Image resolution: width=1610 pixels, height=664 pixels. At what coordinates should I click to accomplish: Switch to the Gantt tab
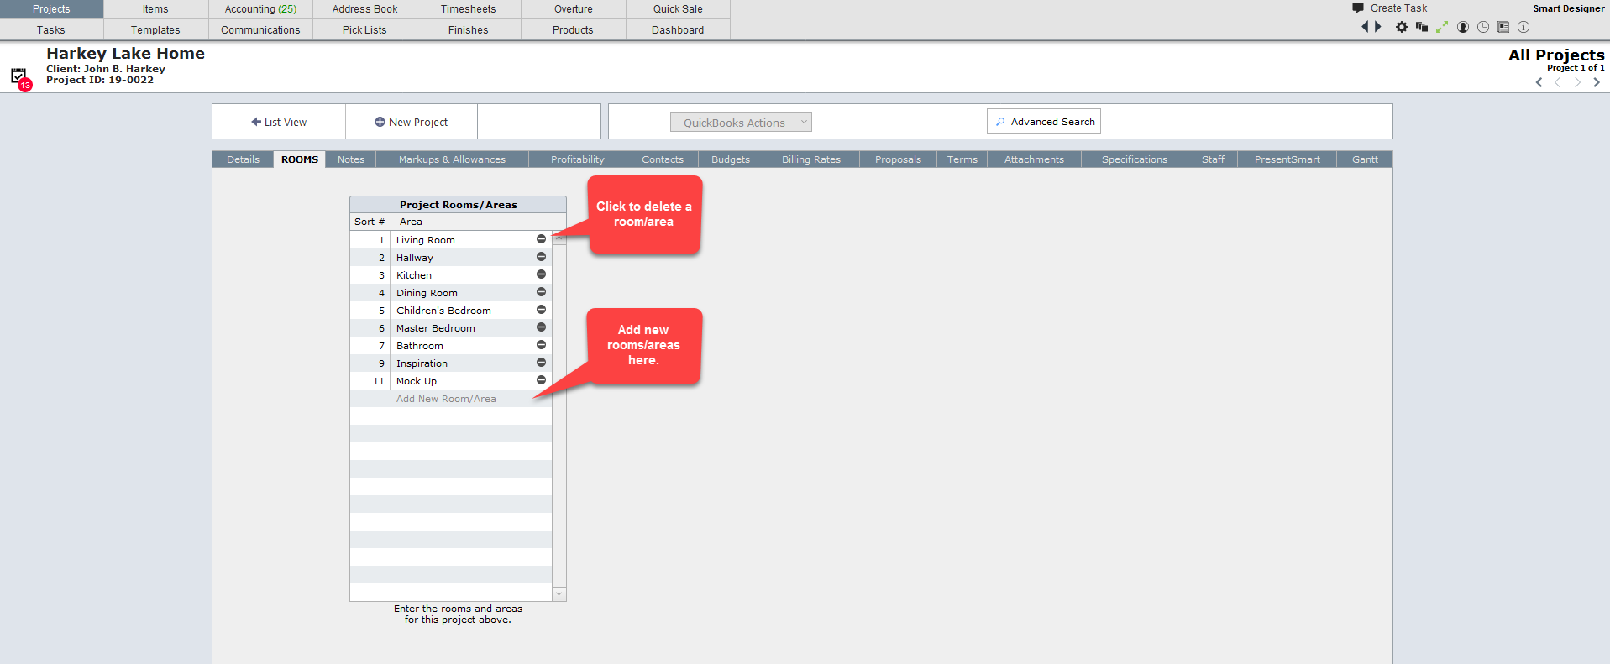pyautogui.click(x=1365, y=159)
